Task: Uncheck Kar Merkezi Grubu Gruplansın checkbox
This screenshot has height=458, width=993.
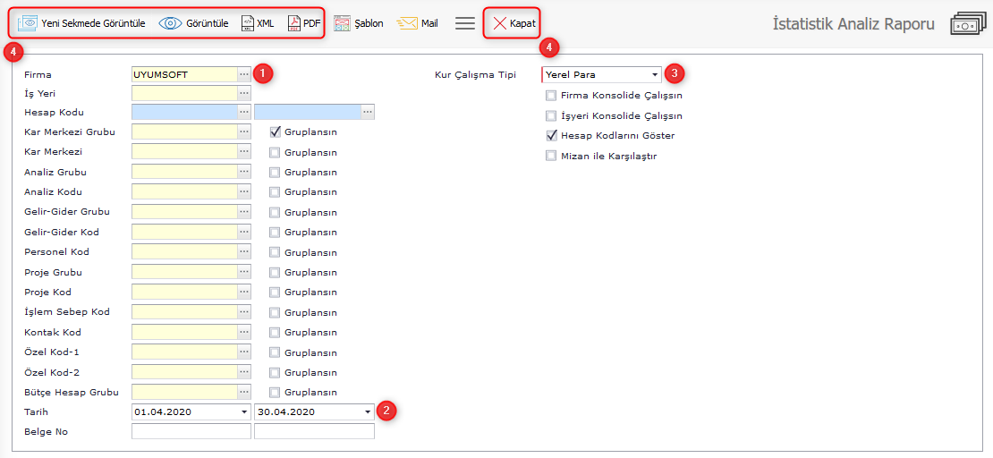Action: click(276, 131)
